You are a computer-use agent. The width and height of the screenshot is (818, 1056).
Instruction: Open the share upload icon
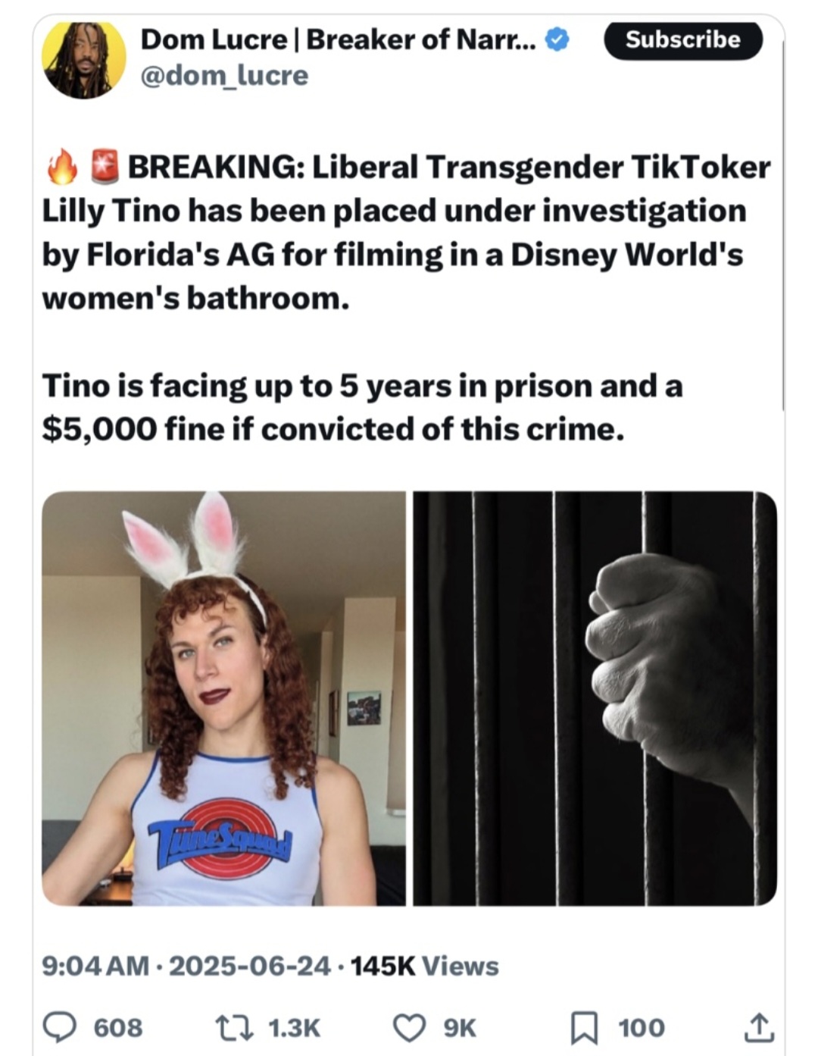point(760,1027)
